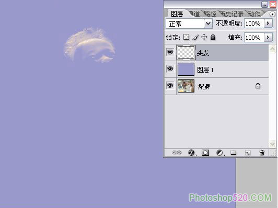Switch to the 动作 tab
The height and width of the screenshot is (208, 278).
(x=254, y=14)
